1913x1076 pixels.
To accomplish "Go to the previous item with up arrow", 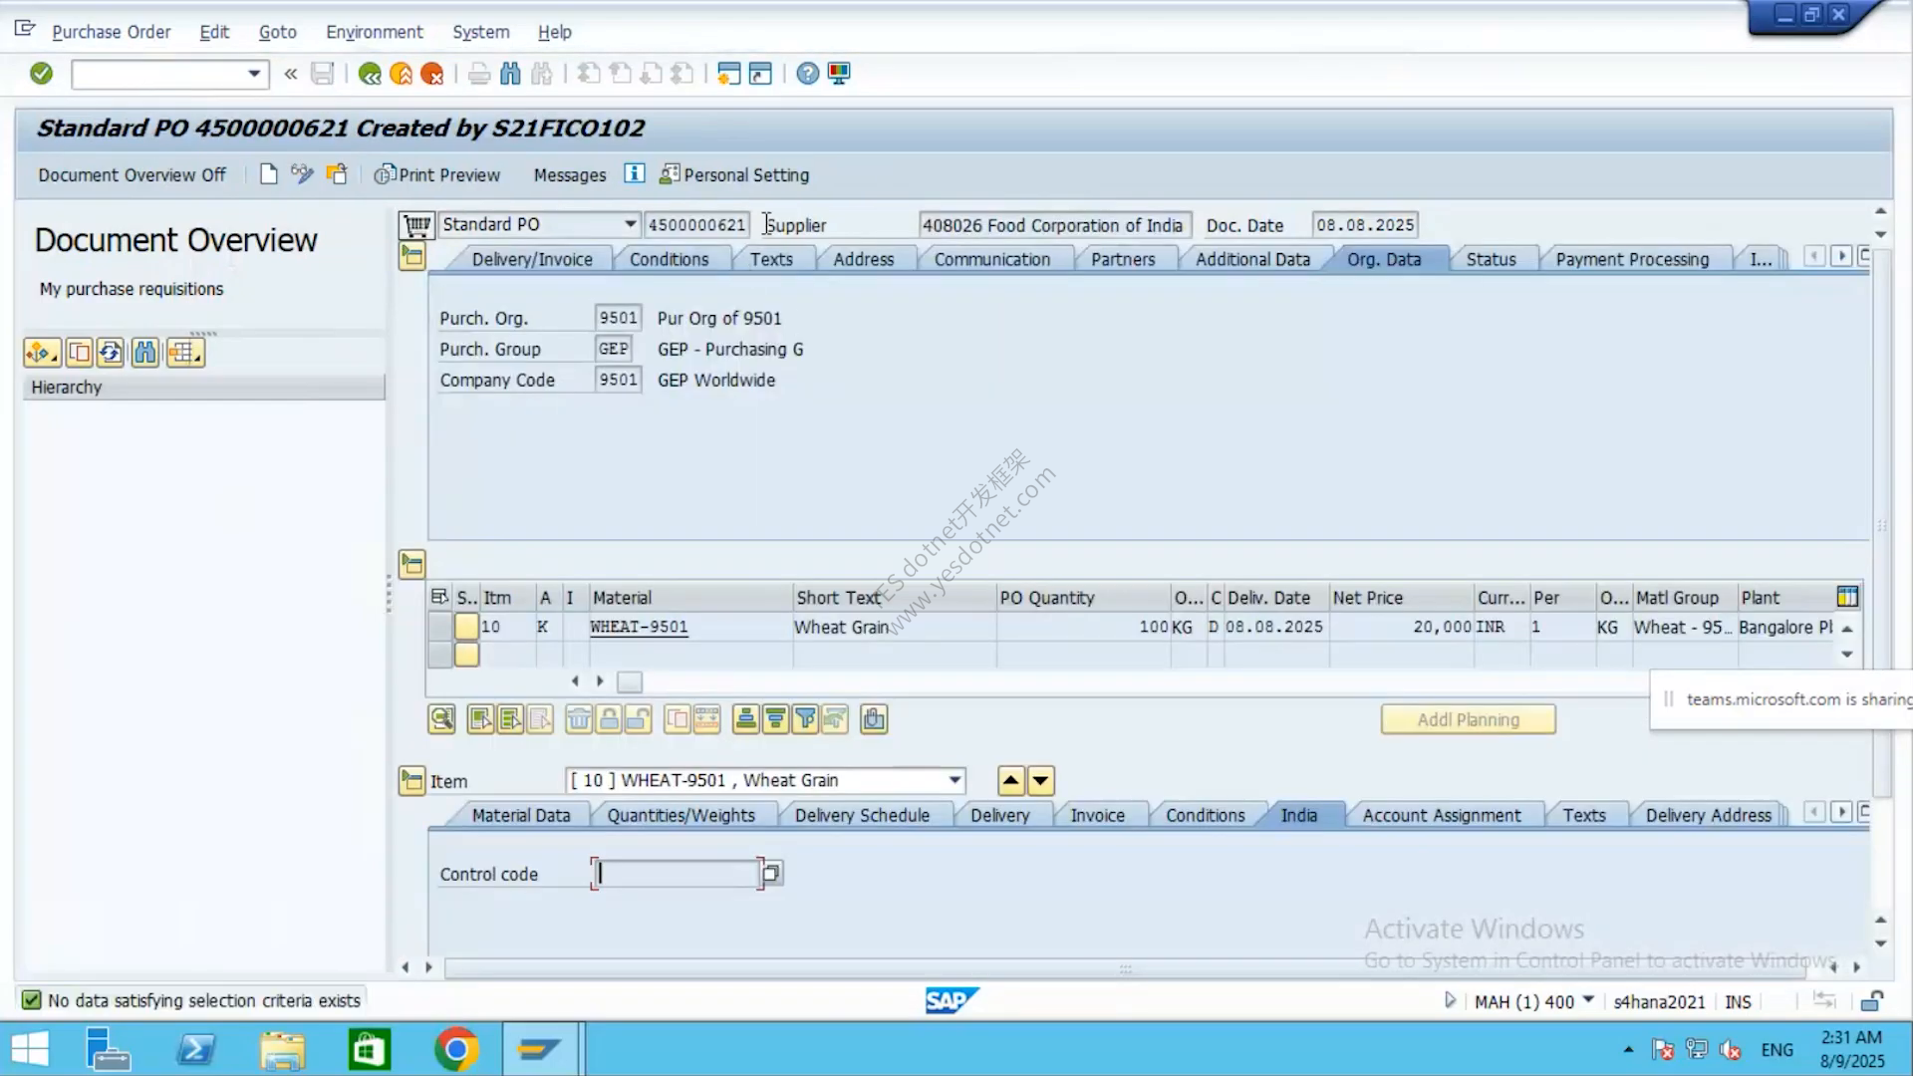I will pos(1011,780).
